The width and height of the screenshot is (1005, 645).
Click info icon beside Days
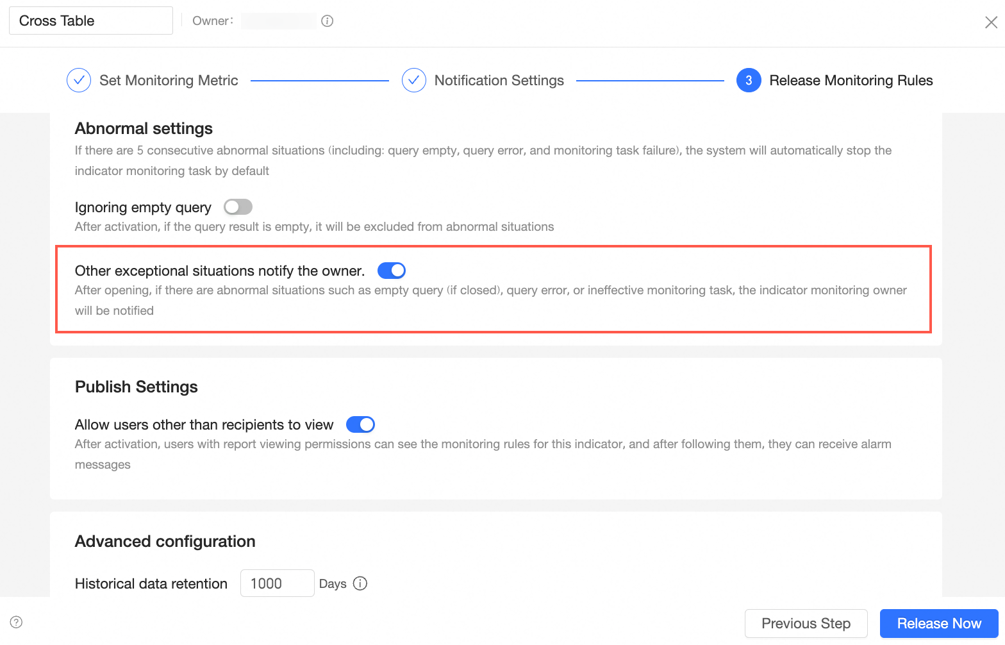360,583
